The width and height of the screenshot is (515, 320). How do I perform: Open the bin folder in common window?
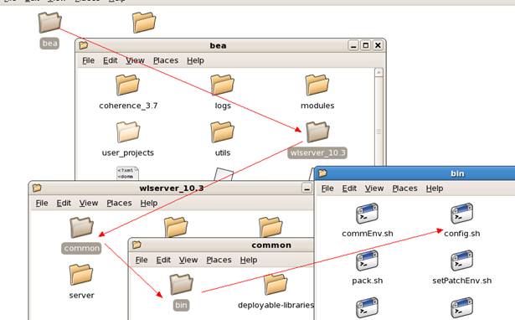pos(182,284)
